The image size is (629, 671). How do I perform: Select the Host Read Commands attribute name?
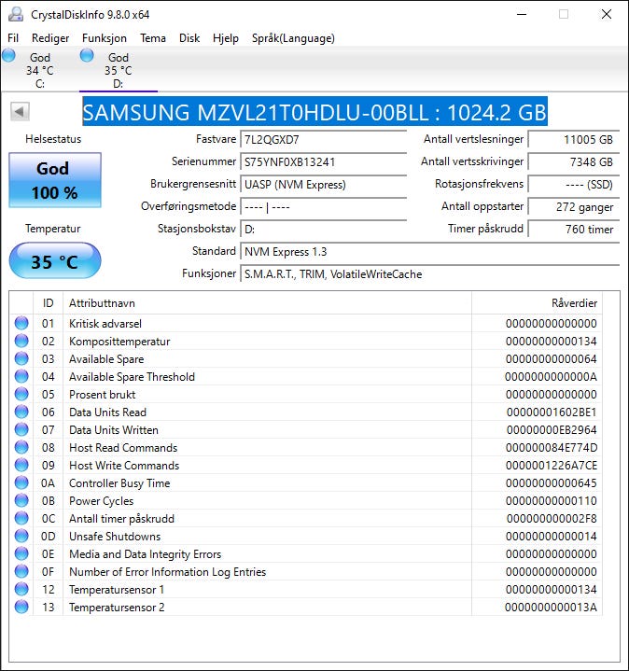(x=123, y=448)
